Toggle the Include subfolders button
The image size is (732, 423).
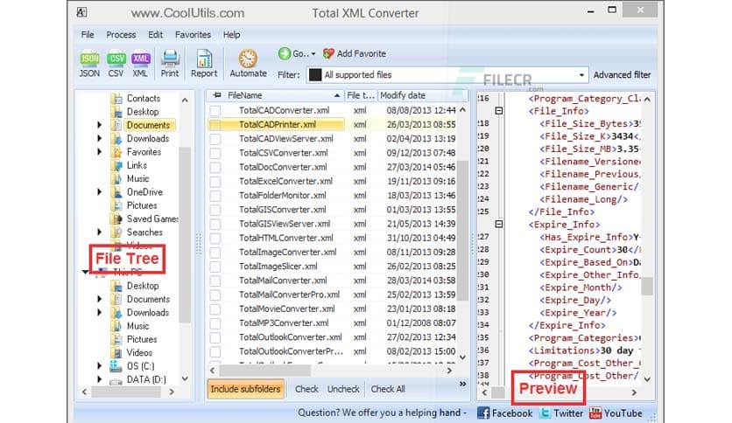245,389
